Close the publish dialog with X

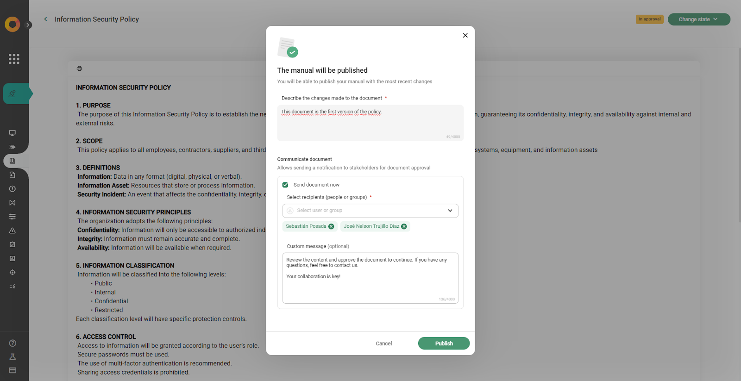click(x=465, y=35)
